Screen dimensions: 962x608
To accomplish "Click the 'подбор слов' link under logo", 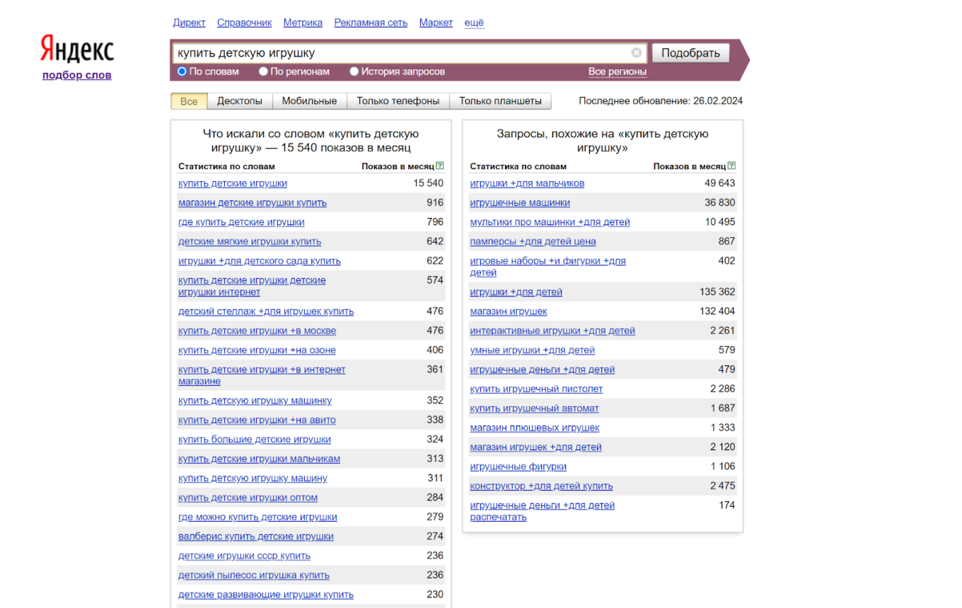I will point(76,75).
